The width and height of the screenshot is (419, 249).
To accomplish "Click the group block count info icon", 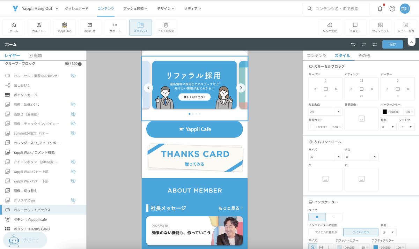I will coord(80,64).
